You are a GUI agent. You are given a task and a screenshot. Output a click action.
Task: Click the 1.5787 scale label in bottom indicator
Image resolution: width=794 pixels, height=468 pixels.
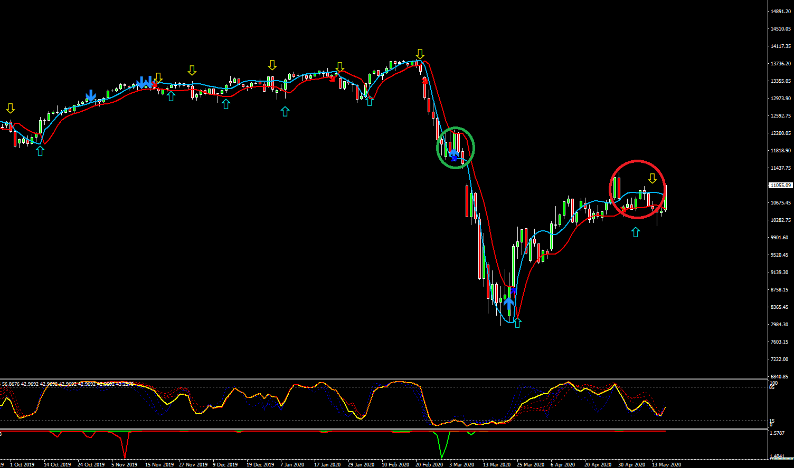778,433
